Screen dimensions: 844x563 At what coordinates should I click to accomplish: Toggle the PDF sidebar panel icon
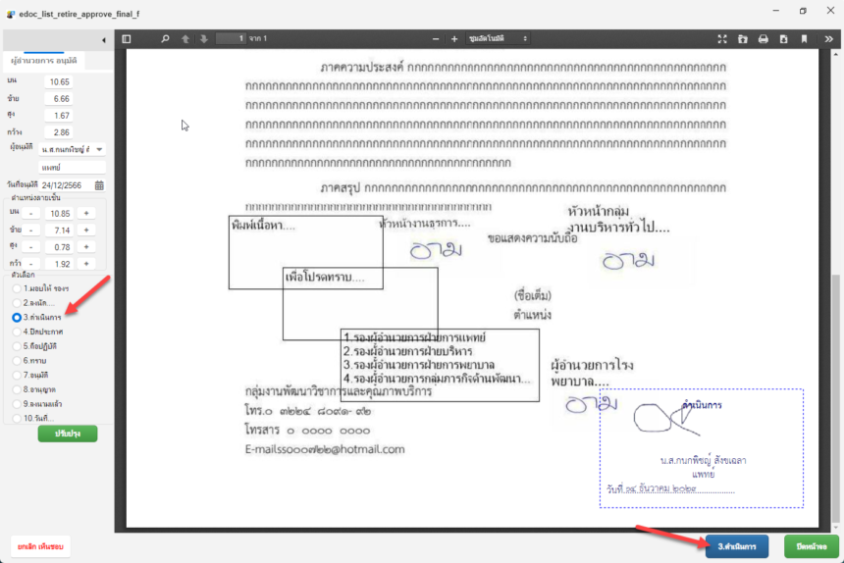pyautogui.click(x=127, y=39)
